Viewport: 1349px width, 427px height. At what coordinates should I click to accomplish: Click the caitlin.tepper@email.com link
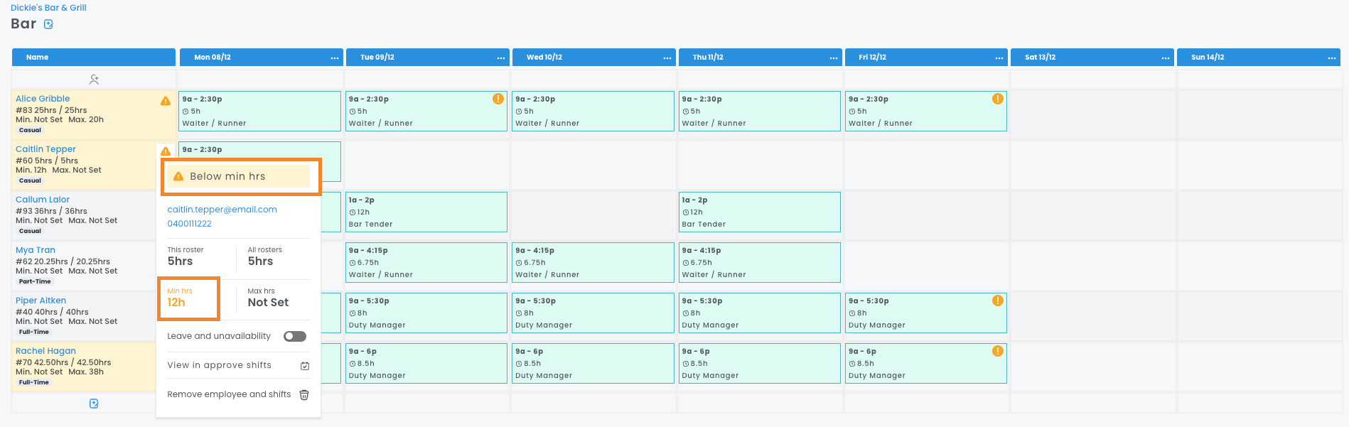click(222, 210)
